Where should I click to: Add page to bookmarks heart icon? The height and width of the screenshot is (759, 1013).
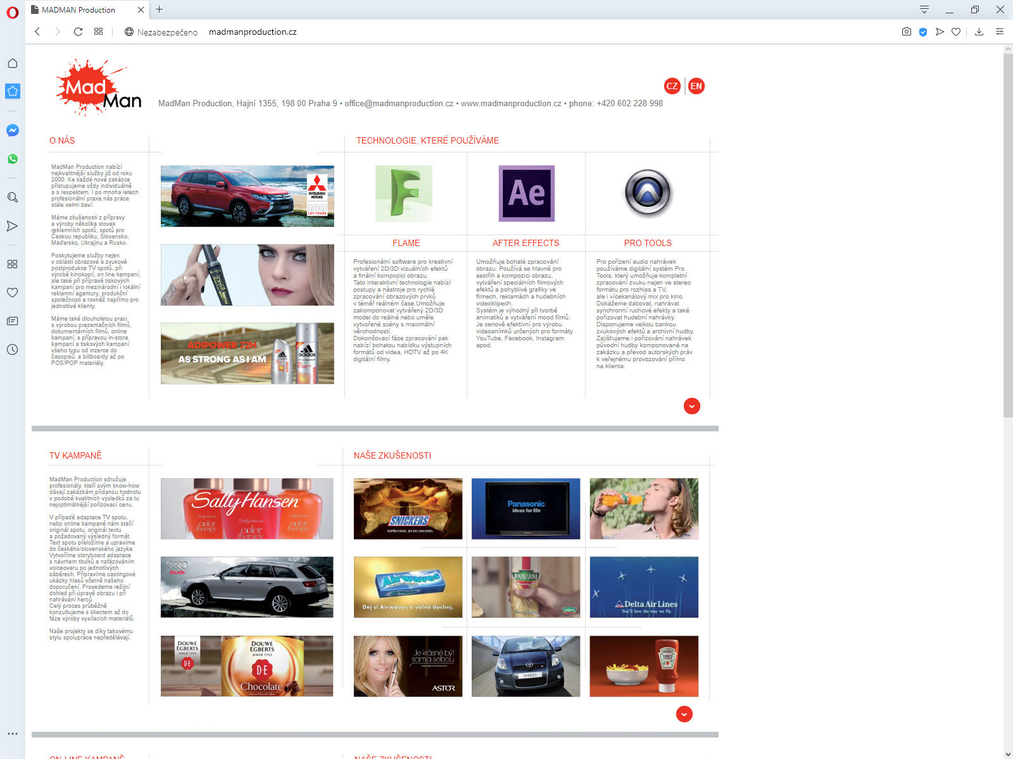(956, 32)
